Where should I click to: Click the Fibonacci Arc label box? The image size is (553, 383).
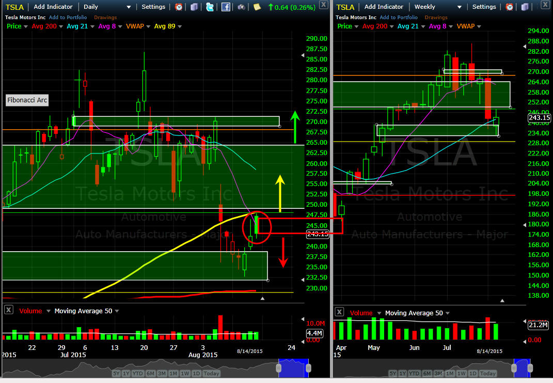point(27,100)
